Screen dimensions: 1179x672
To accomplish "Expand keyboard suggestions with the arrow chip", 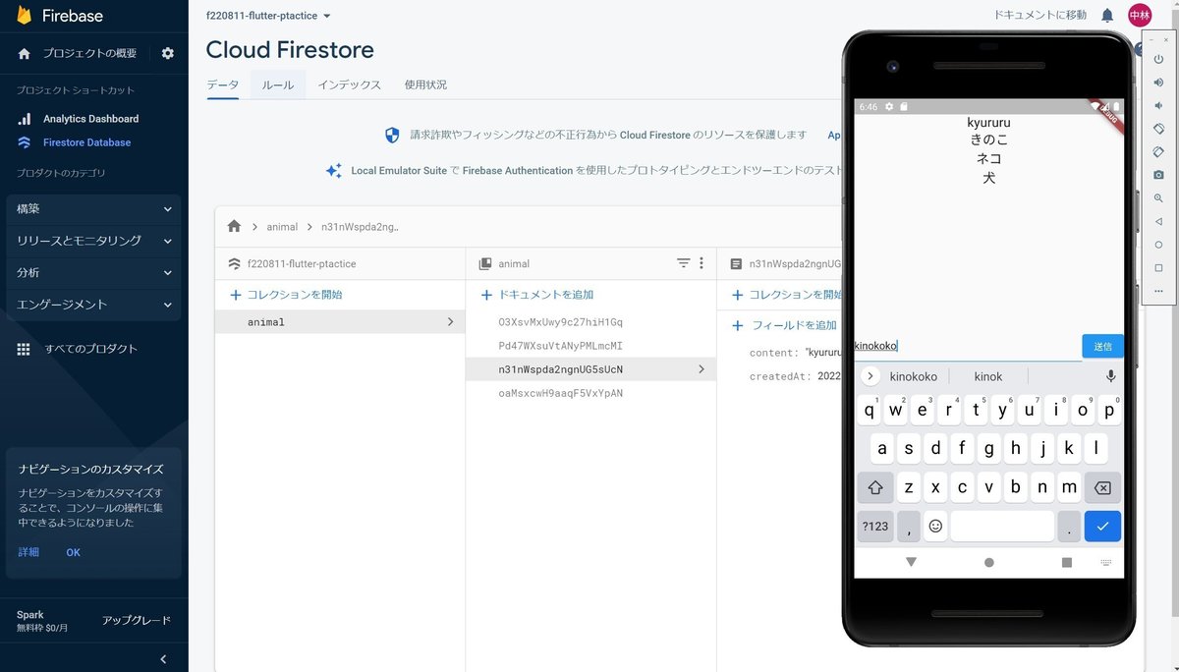I will 870,376.
